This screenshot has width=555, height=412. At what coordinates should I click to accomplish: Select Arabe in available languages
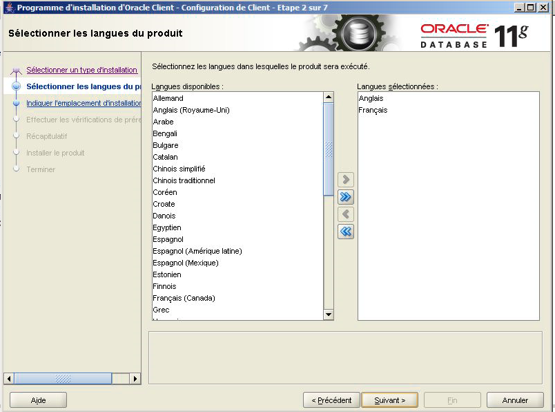coord(237,122)
